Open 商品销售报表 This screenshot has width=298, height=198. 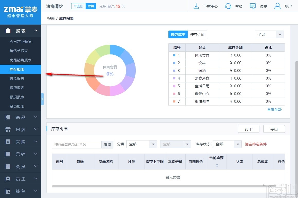tap(21, 60)
